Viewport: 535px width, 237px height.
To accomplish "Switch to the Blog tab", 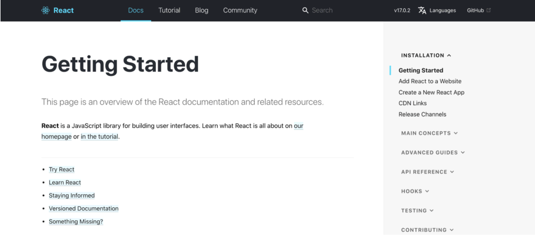I will [x=201, y=10].
